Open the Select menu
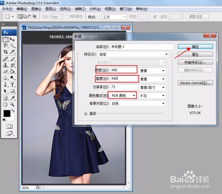Screen dimensions: 222x194 (x=65, y=9)
